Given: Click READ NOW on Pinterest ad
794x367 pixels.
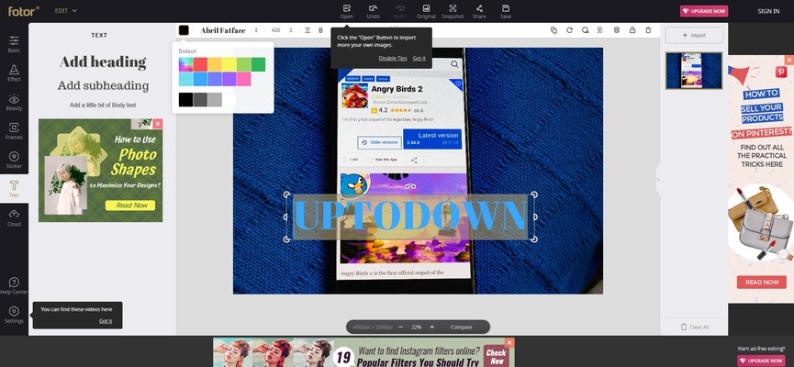Looking at the screenshot, I should [x=762, y=282].
